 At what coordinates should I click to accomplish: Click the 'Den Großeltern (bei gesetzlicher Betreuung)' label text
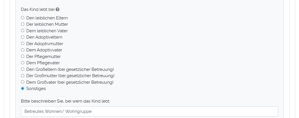coord(70,69)
